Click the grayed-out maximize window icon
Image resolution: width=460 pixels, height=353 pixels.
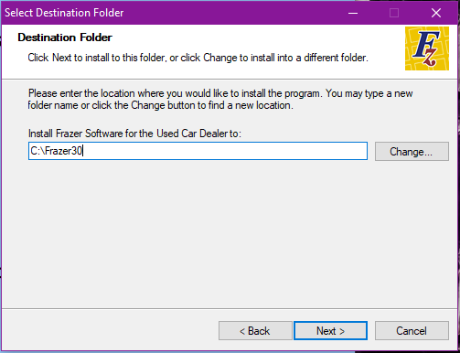(x=394, y=13)
